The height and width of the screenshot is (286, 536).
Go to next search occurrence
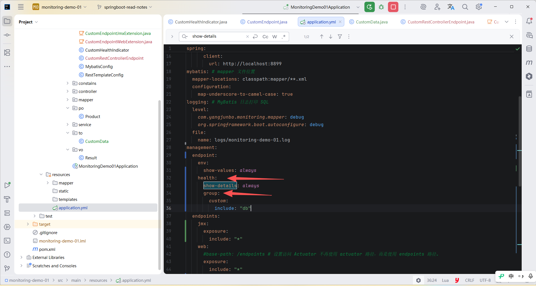coord(331,37)
